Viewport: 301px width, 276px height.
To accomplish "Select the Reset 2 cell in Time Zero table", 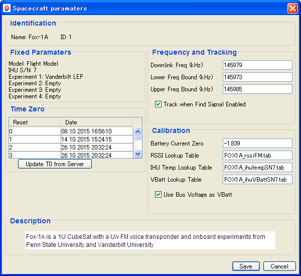I will pos(35,148).
